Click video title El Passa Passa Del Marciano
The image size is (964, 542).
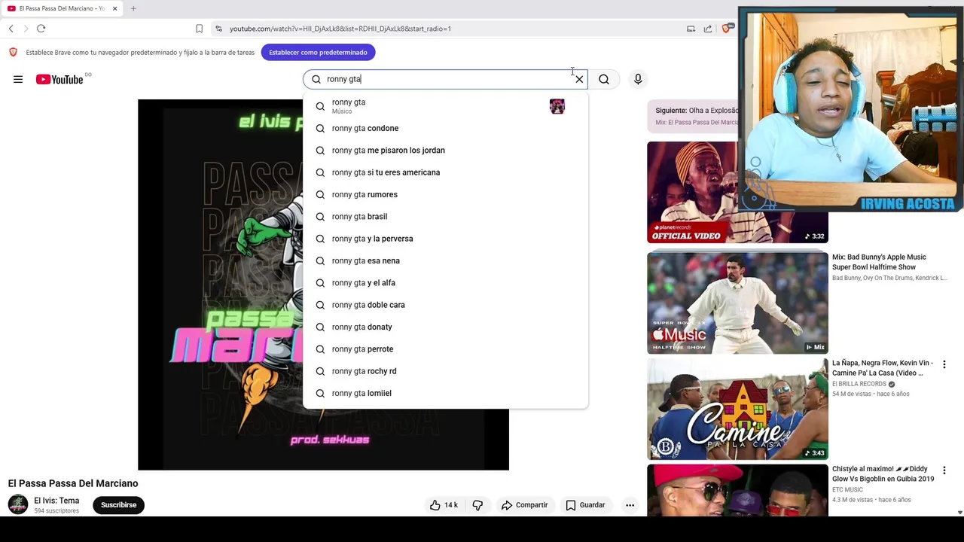click(73, 483)
